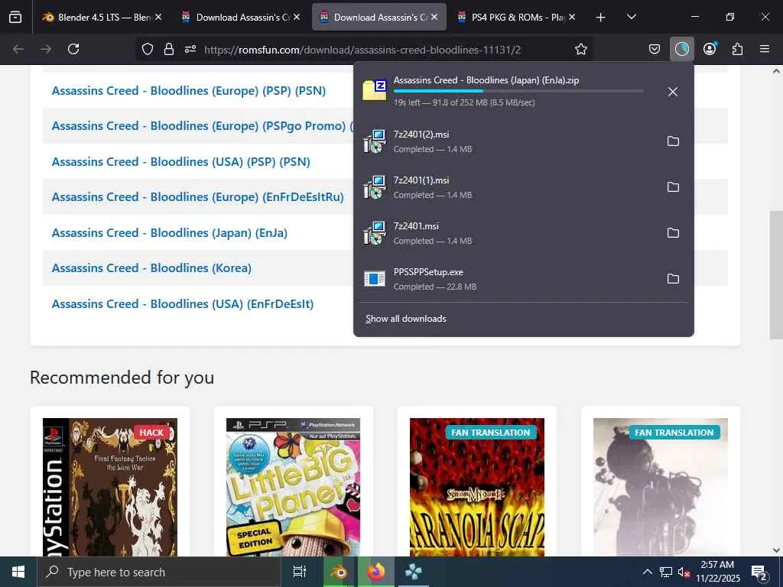View site security padlock info
The height and width of the screenshot is (587, 783).
(169, 49)
